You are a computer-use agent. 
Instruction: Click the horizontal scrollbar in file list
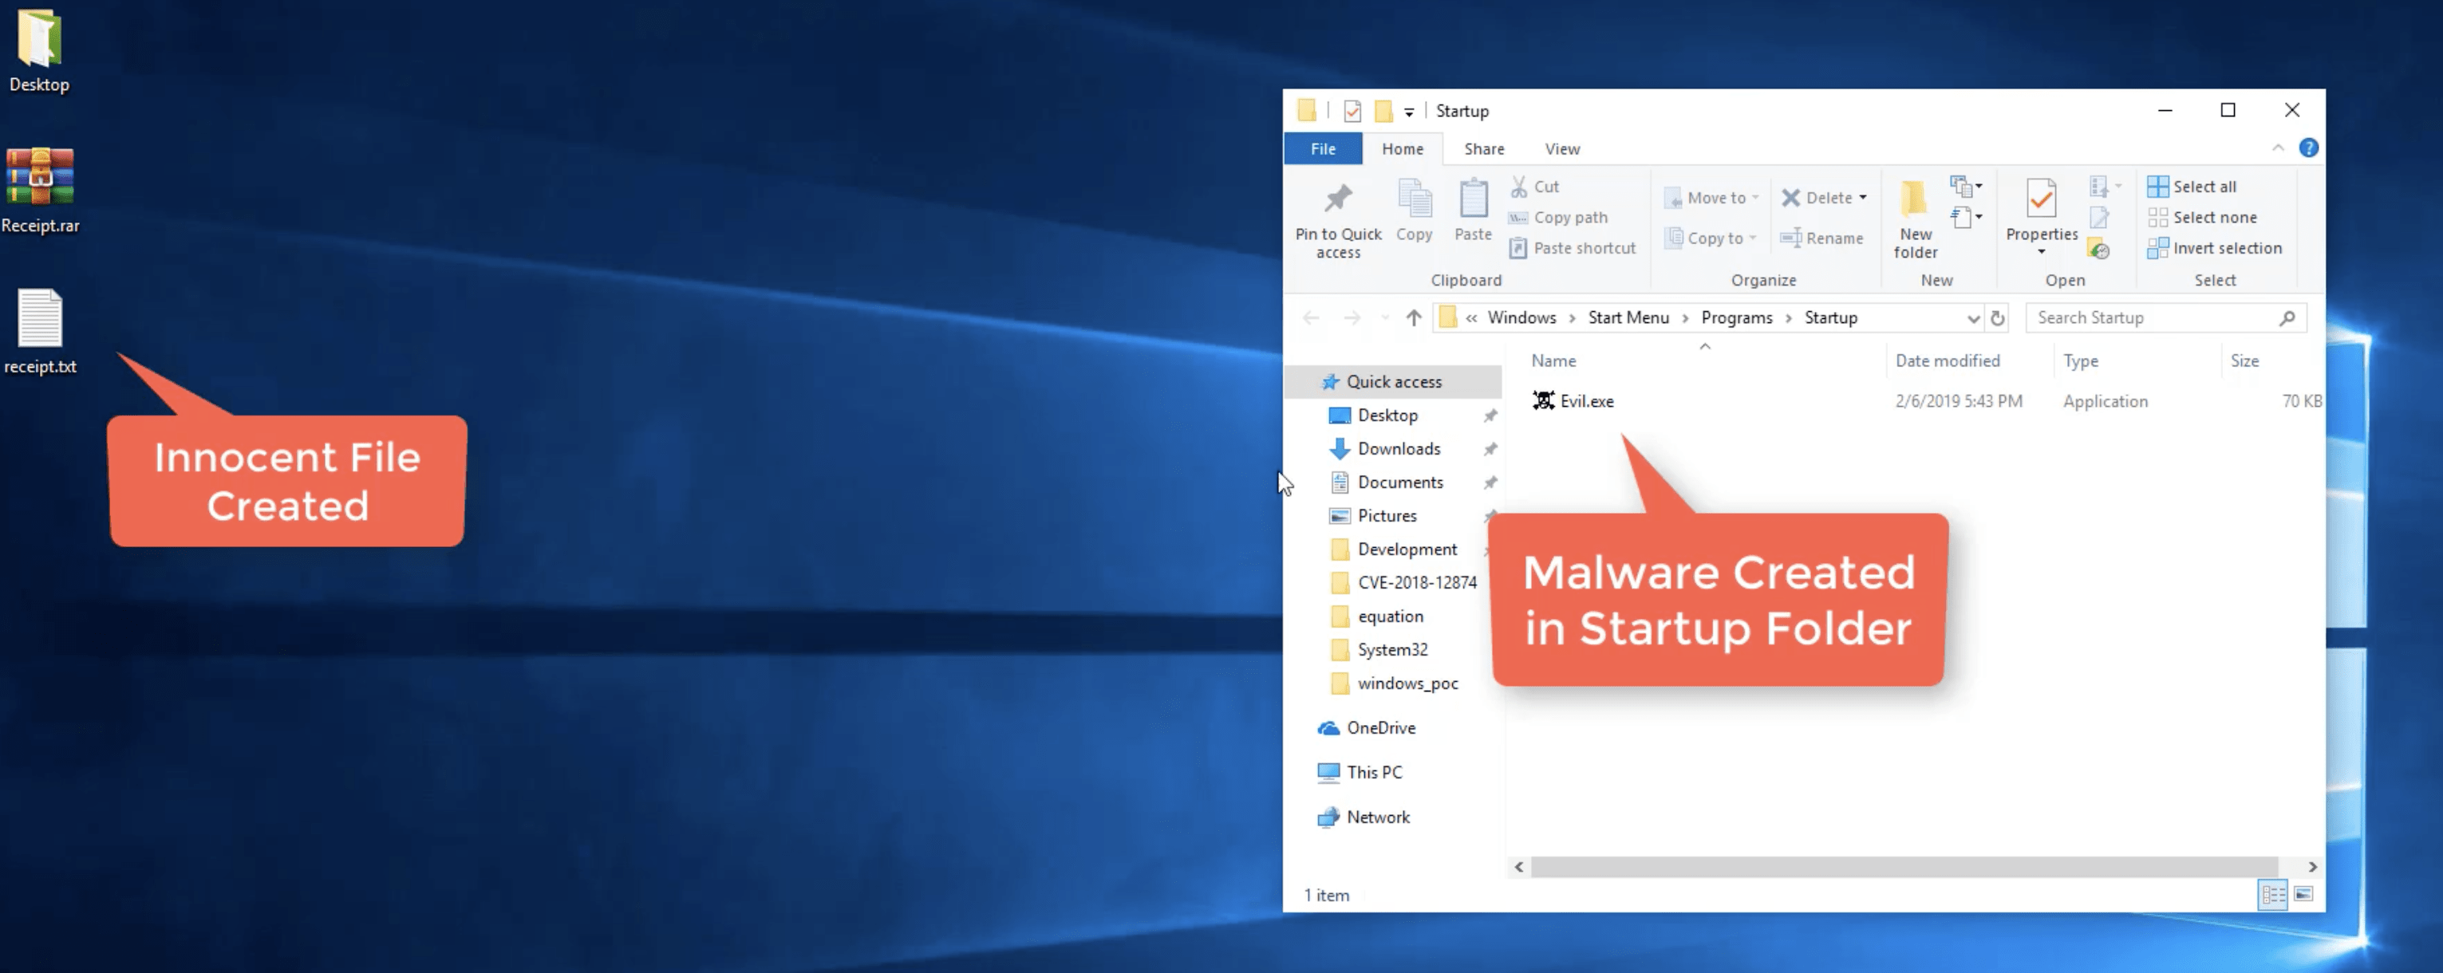[x=1904, y=867]
